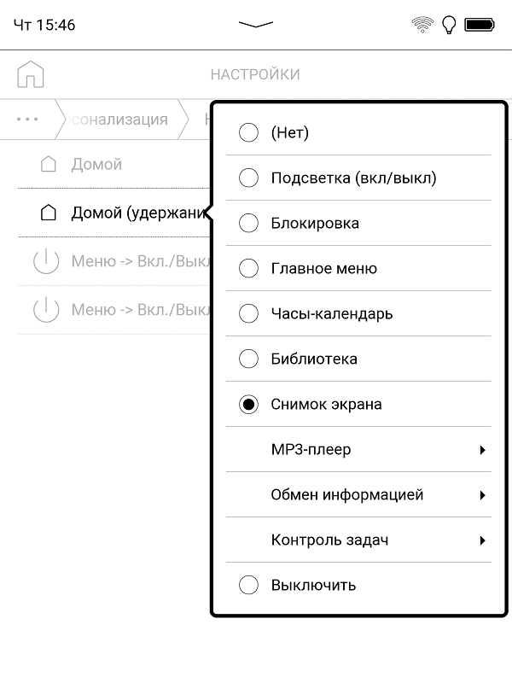This screenshot has width=512, height=683.
Task: Choose Подсветка (вкл/выкл) radio option
Action: [248, 178]
